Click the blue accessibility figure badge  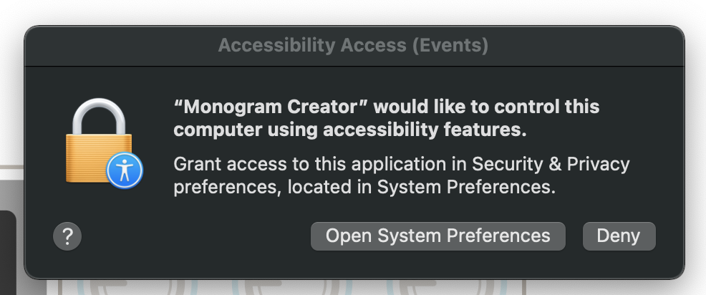(125, 170)
